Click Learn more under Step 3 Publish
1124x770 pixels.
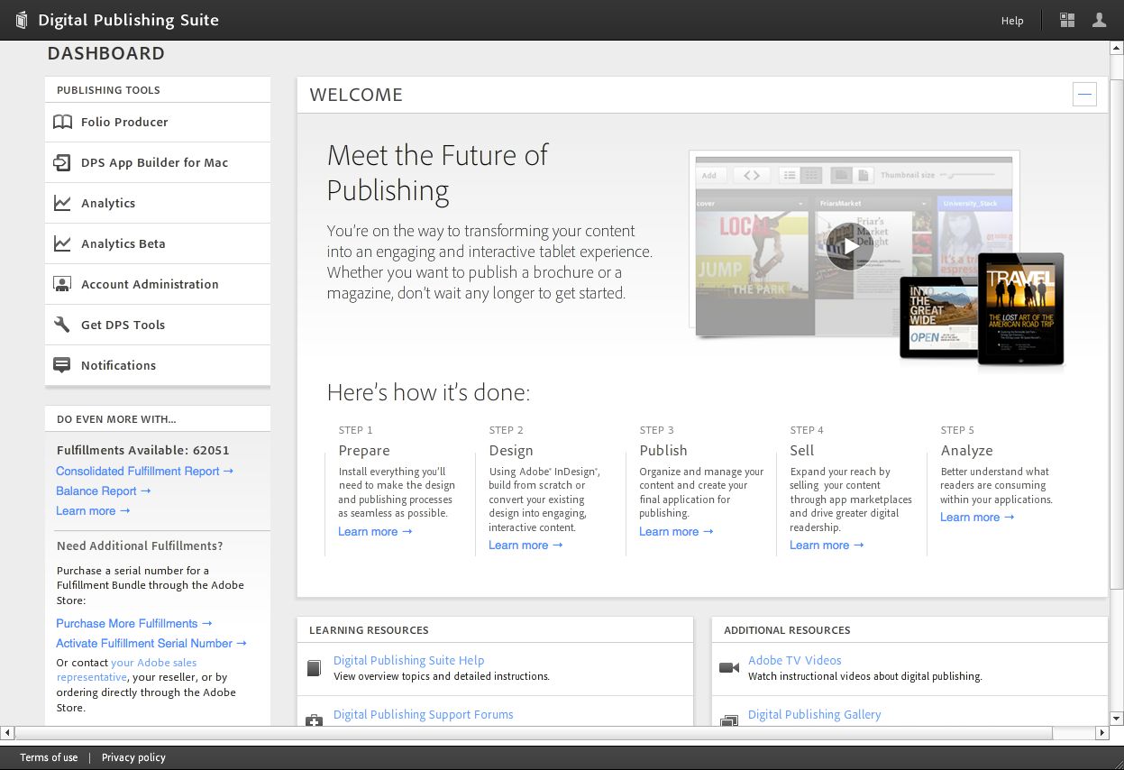click(676, 531)
